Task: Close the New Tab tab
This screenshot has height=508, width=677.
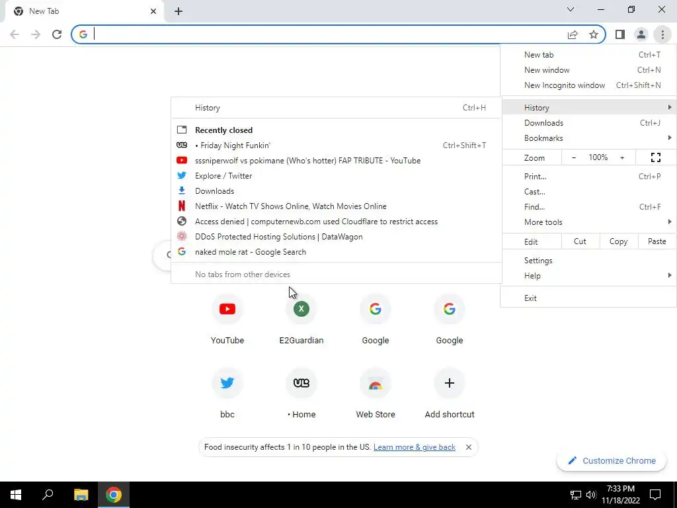Action: tap(153, 11)
